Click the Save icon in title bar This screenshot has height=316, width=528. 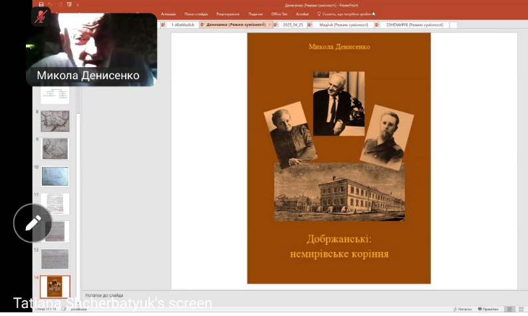[40, 5]
